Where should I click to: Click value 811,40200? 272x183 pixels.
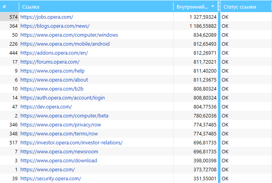pos(205,71)
